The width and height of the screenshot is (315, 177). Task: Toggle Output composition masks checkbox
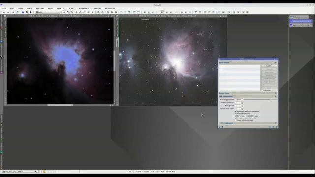pos(236,118)
